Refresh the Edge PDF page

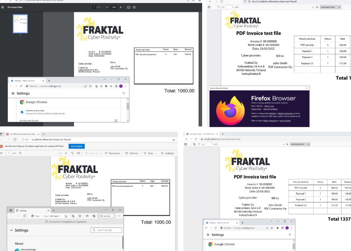(15, 139)
